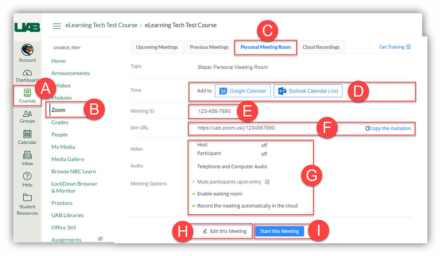
Task: Open the Inbox icon in sidebar
Action: click(x=27, y=155)
